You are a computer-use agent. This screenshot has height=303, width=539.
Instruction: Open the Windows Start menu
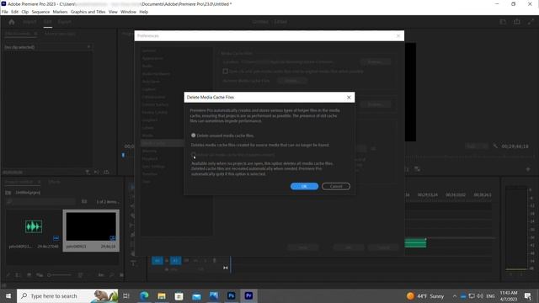tap(8, 295)
